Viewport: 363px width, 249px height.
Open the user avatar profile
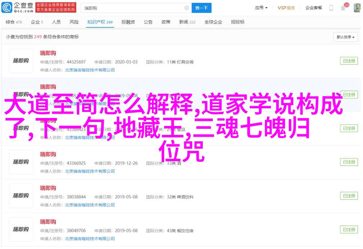click(357, 8)
